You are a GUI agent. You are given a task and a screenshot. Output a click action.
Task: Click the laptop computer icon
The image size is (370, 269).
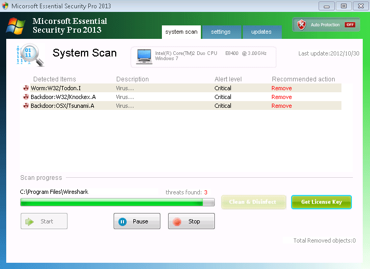pyautogui.click(x=144, y=56)
